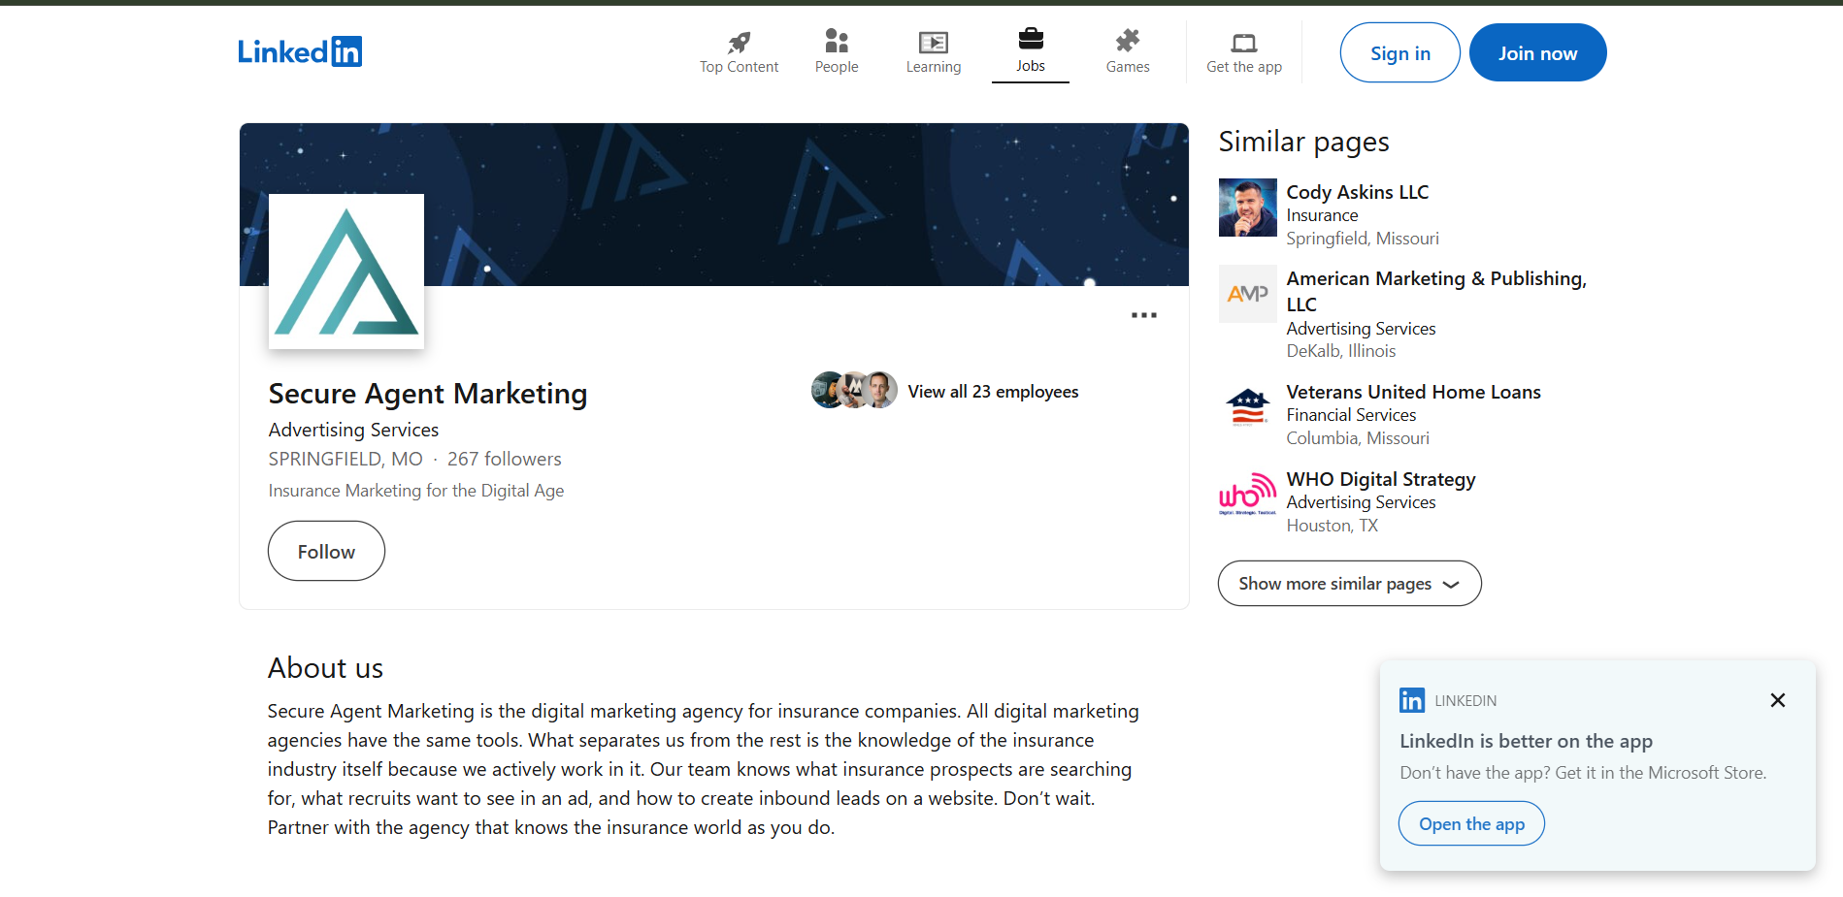Image resolution: width=1843 pixels, height=897 pixels.
Task: Open Games puzzle piece icon
Action: 1128,41
